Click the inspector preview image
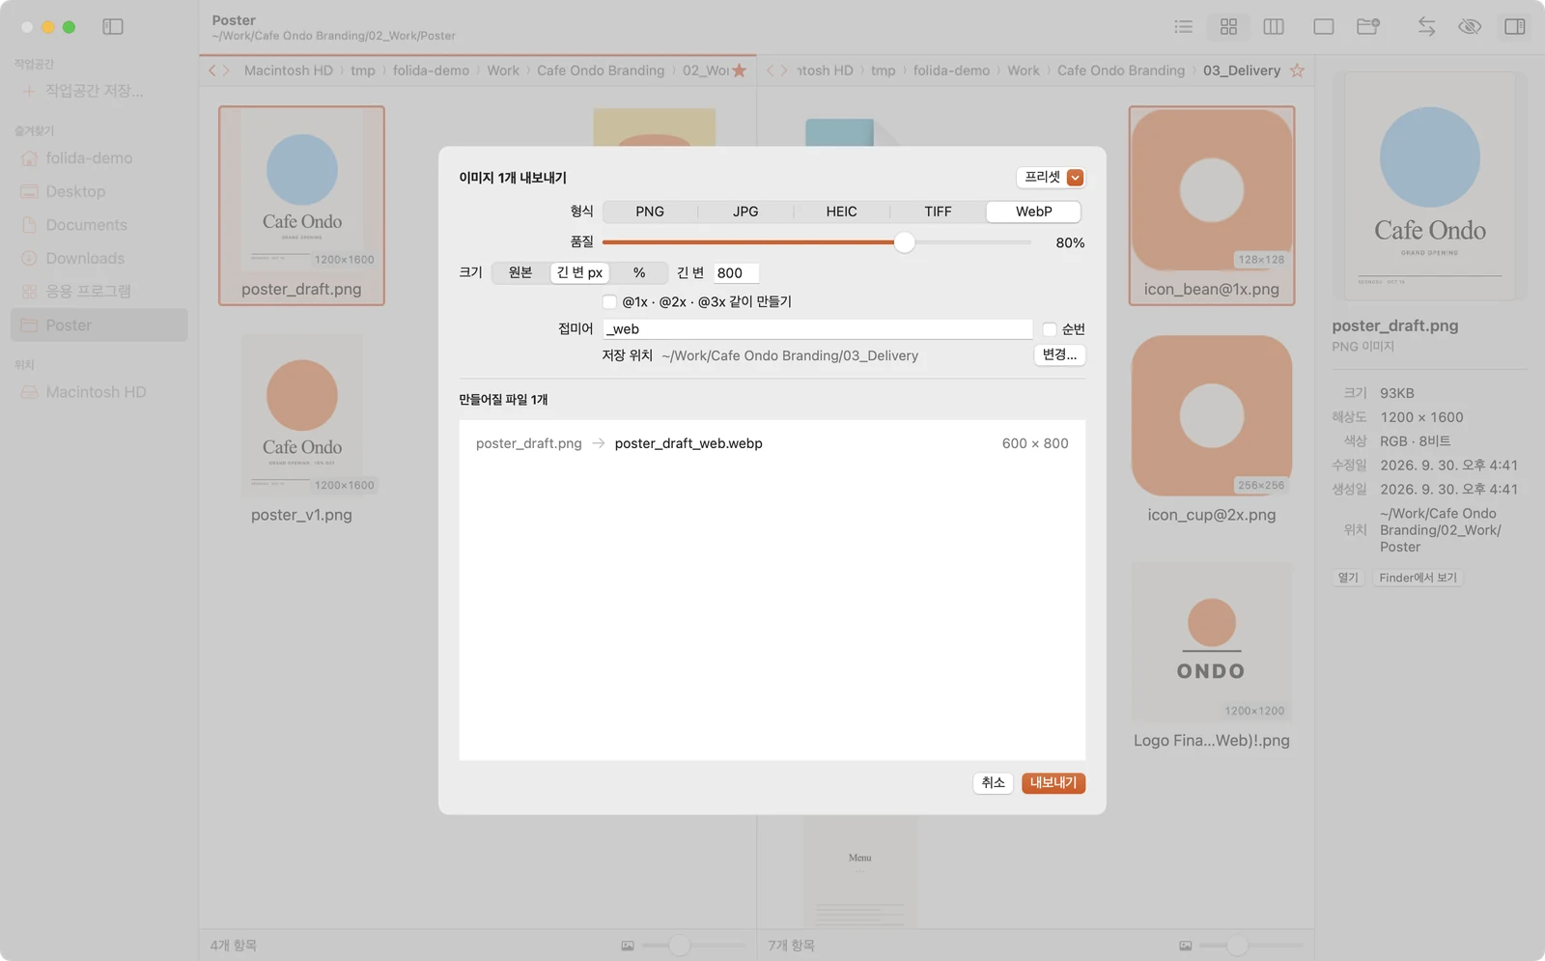The height and width of the screenshot is (961, 1545). pos(1430,186)
